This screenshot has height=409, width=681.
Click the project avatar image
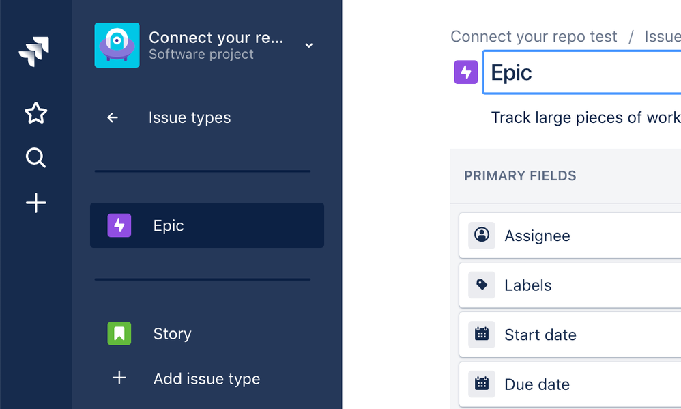pos(117,45)
